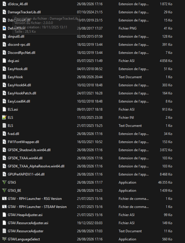Select the DamageTrackerLib.dll file icon

4,12
